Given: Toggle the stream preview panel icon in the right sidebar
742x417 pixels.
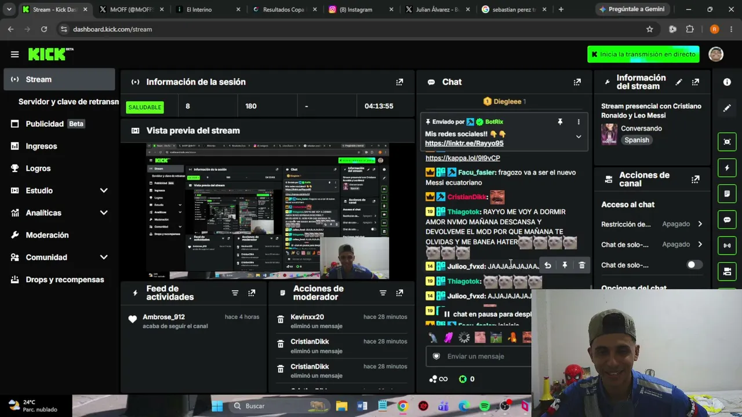Looking at the screenshot, I should coord(727,142).
